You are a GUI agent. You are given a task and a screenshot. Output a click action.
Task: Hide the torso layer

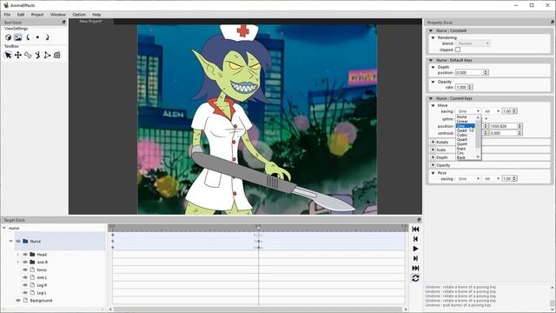coord(25,270)
